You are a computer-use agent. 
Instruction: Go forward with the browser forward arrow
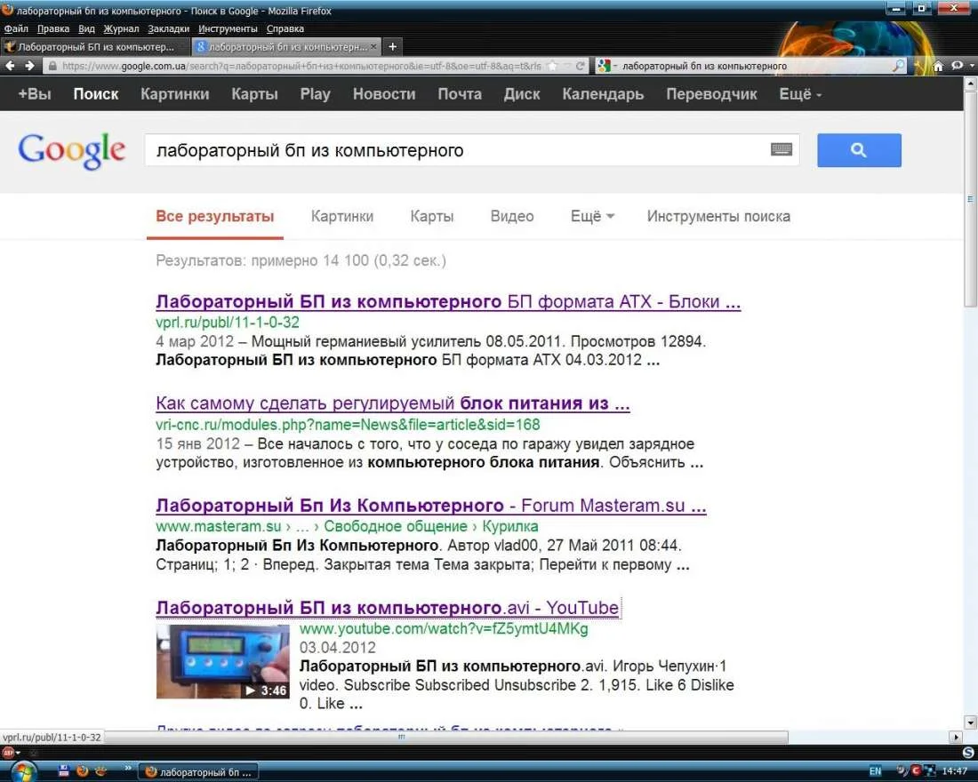29,66
